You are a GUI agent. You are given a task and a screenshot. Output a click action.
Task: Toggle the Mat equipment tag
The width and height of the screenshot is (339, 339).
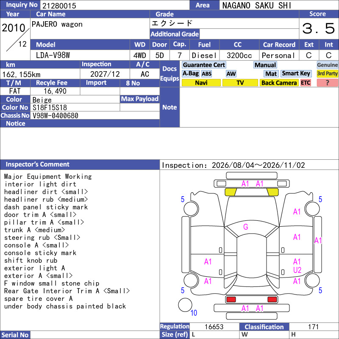click(271, 74)
